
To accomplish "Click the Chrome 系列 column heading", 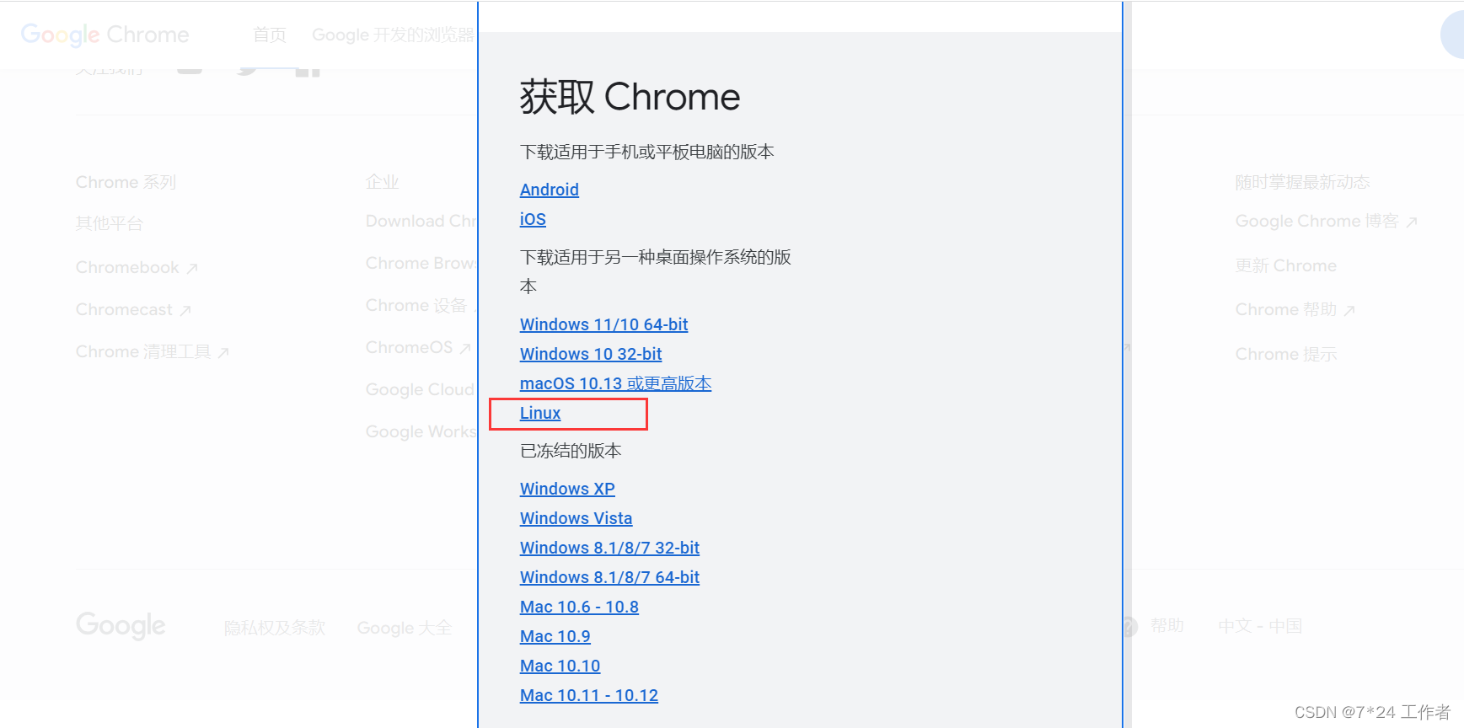I will 126,182.
